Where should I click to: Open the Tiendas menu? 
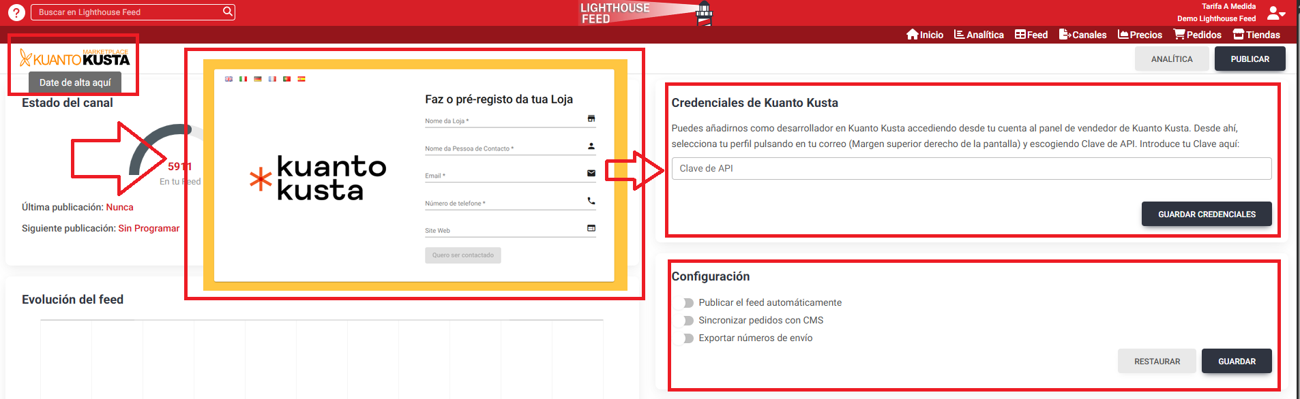1256,35
